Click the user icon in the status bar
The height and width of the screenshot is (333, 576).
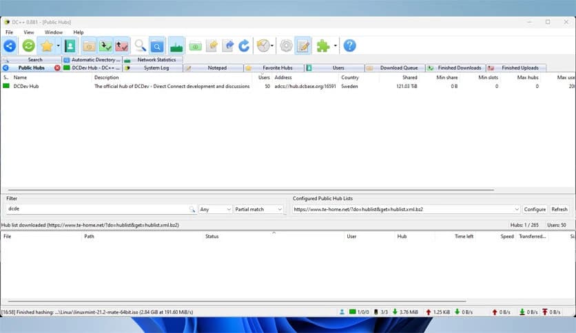[x=342, y=312]
